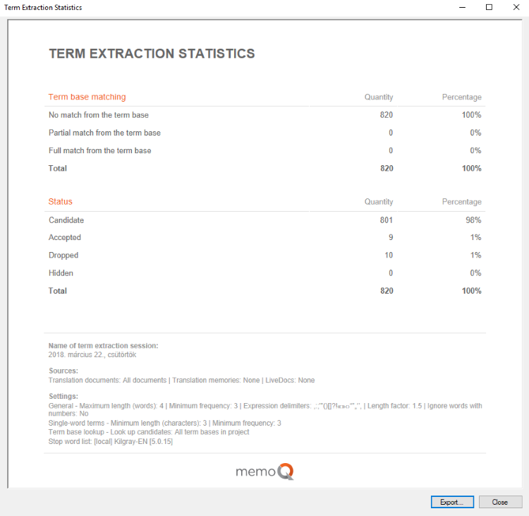The width and height of the screenshot is (529, 516).
Task: Minimize the Term Extraction Statistics window
Action: [462, 8]
